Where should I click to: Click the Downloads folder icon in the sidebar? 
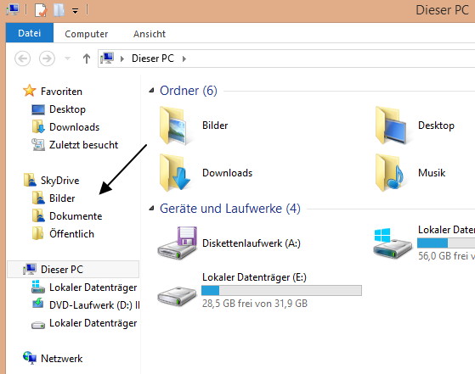[38, 126]
